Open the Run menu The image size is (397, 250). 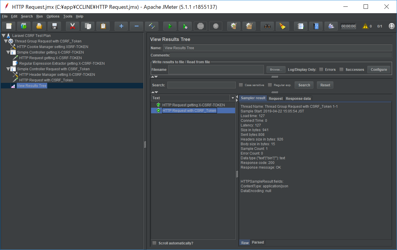[40, 16]
